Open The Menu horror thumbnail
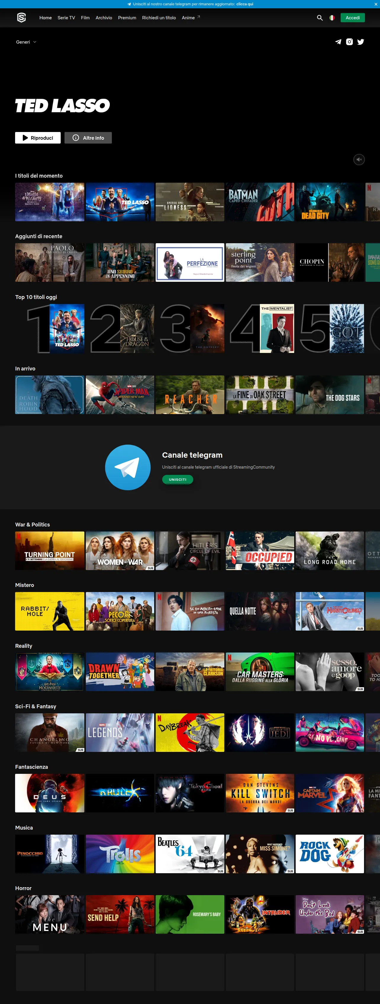 [49, 914]
